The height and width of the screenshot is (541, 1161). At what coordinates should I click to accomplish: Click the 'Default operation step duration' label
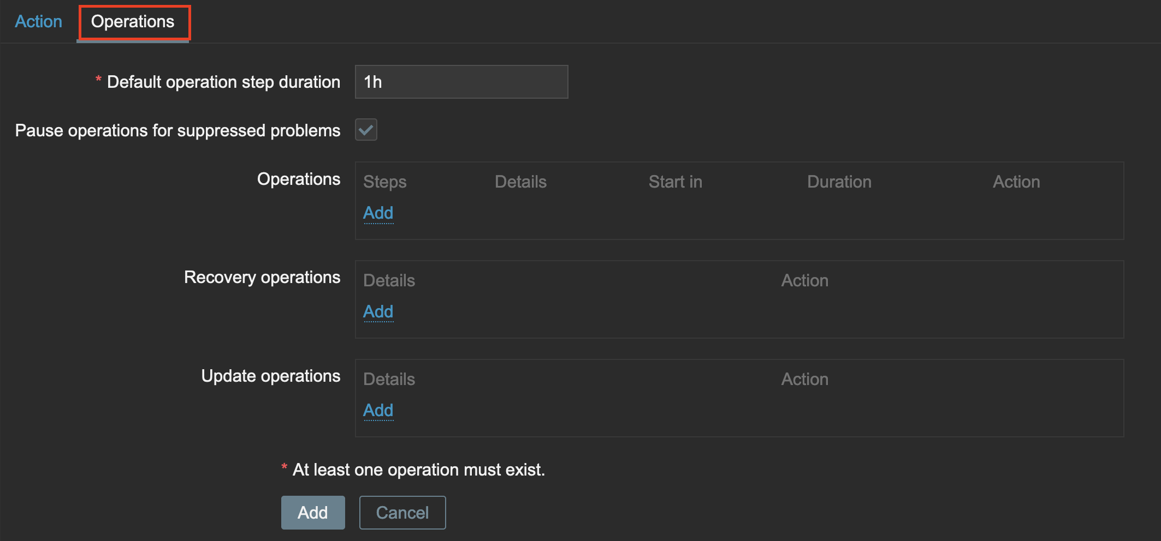click(x=223, y=82)
